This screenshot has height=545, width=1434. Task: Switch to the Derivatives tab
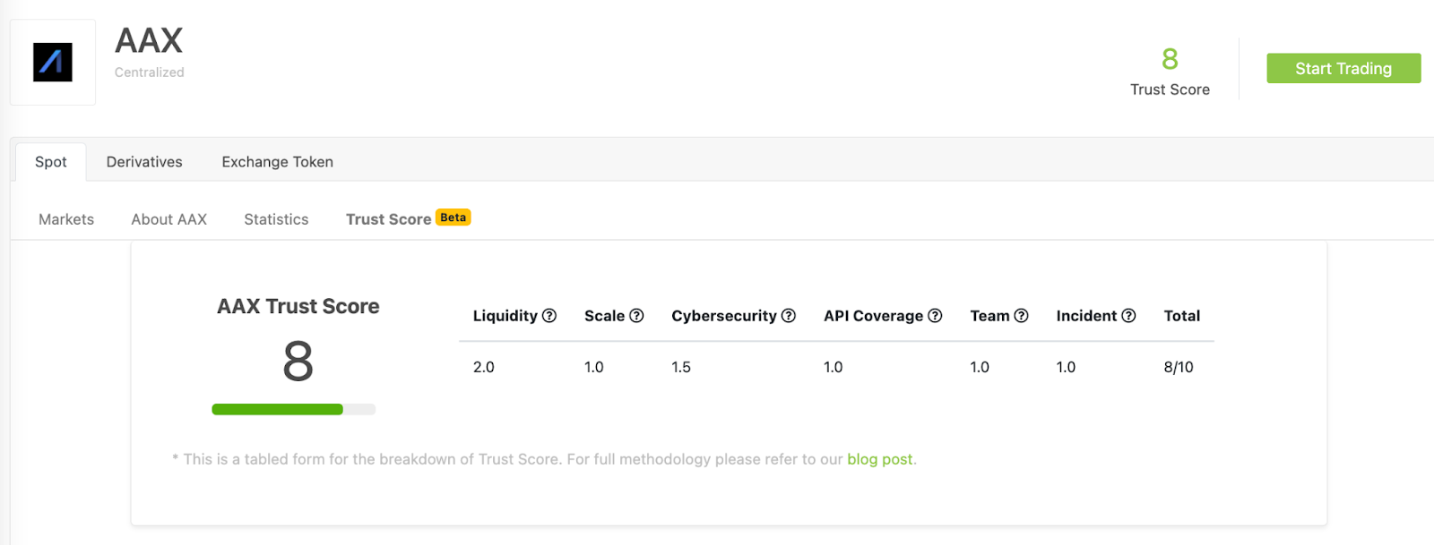click(x=144, y=162)
